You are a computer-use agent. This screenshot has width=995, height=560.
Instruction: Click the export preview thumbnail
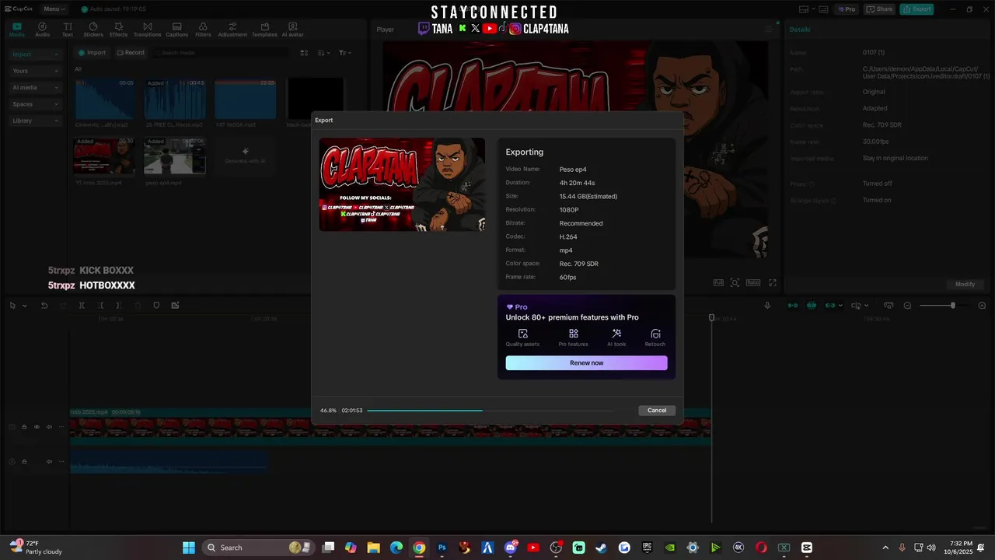(x=402, y=184)
